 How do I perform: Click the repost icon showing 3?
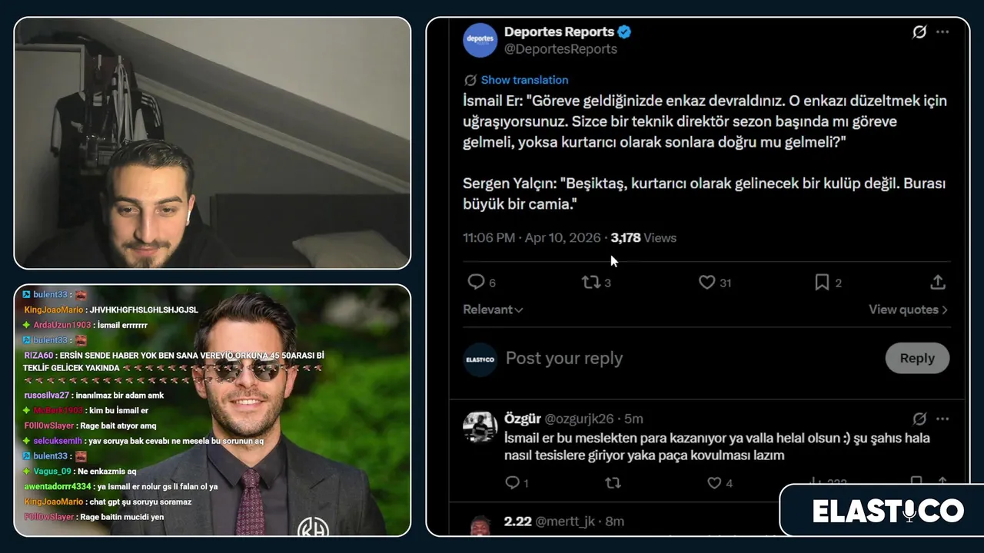point(590,283)
